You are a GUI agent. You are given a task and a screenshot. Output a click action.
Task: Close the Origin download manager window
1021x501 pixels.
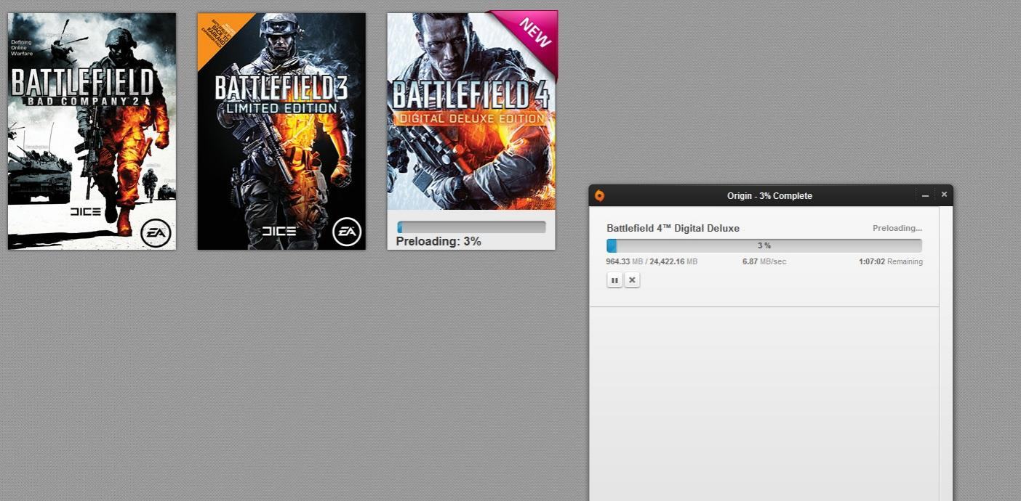944,195
